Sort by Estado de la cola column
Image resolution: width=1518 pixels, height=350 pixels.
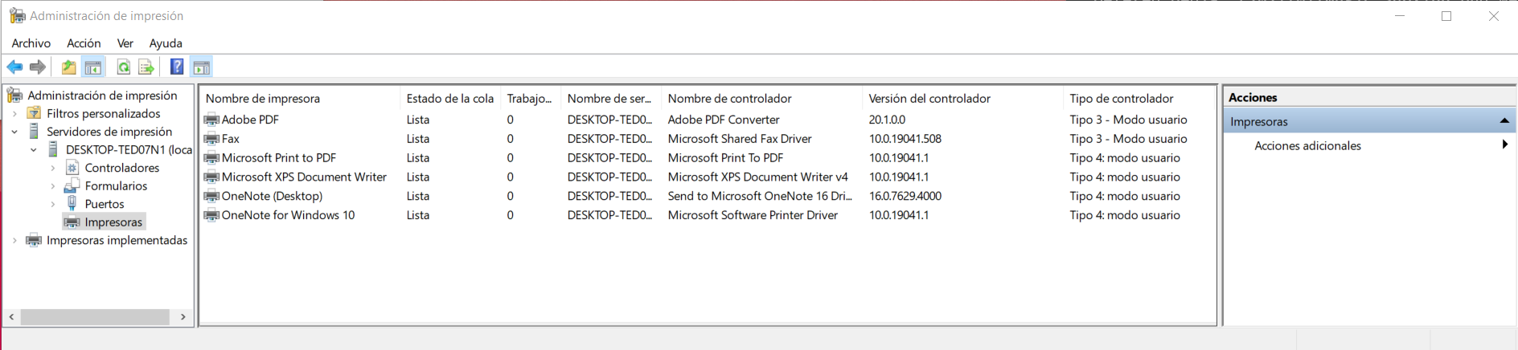pos(450,99)
